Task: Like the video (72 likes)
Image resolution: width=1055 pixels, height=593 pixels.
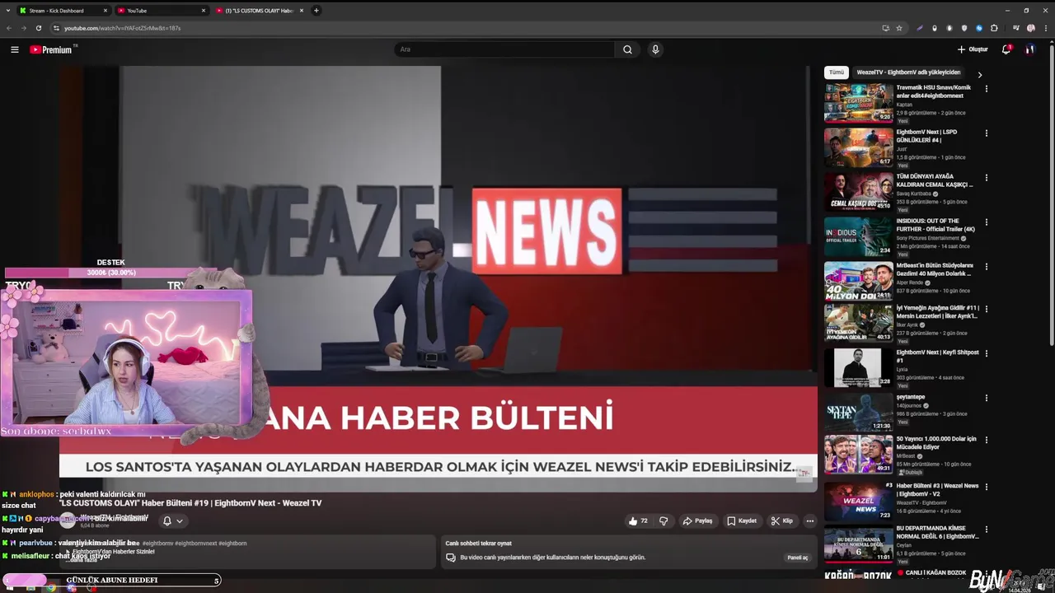Action: coord(638,521)
